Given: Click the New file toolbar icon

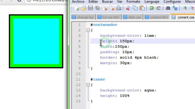Looking at the screenshot, I should (76, 8).
